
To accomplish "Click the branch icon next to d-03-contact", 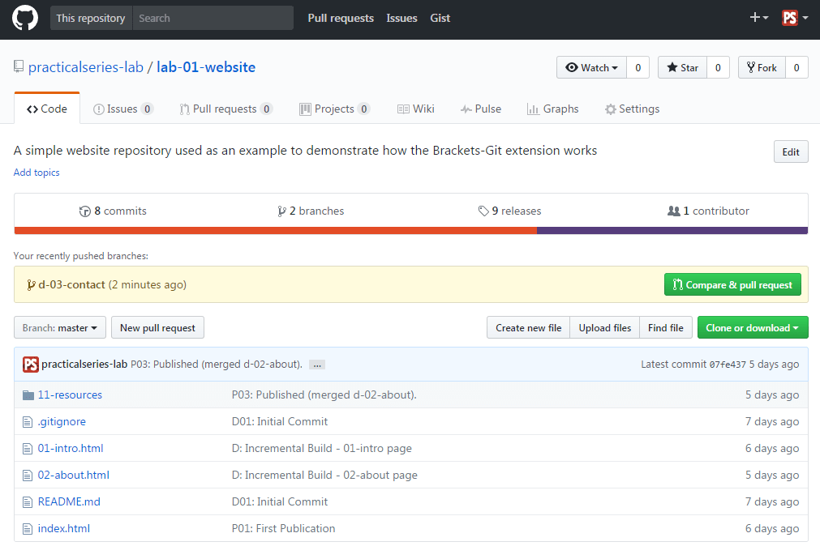I will tap(32, 285).
